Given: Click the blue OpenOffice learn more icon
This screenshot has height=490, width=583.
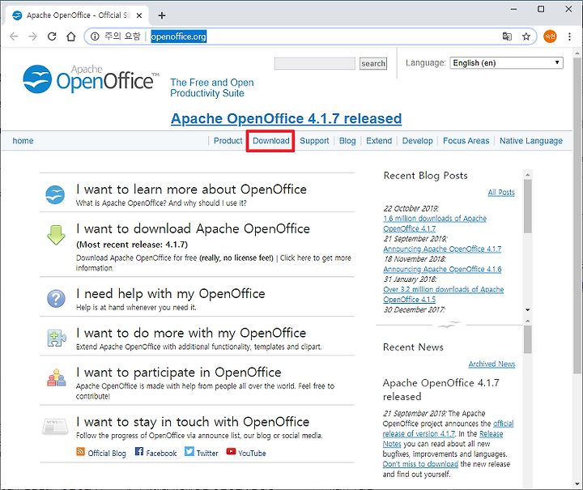Looking at the screenshot, I should tap(55, 194).
